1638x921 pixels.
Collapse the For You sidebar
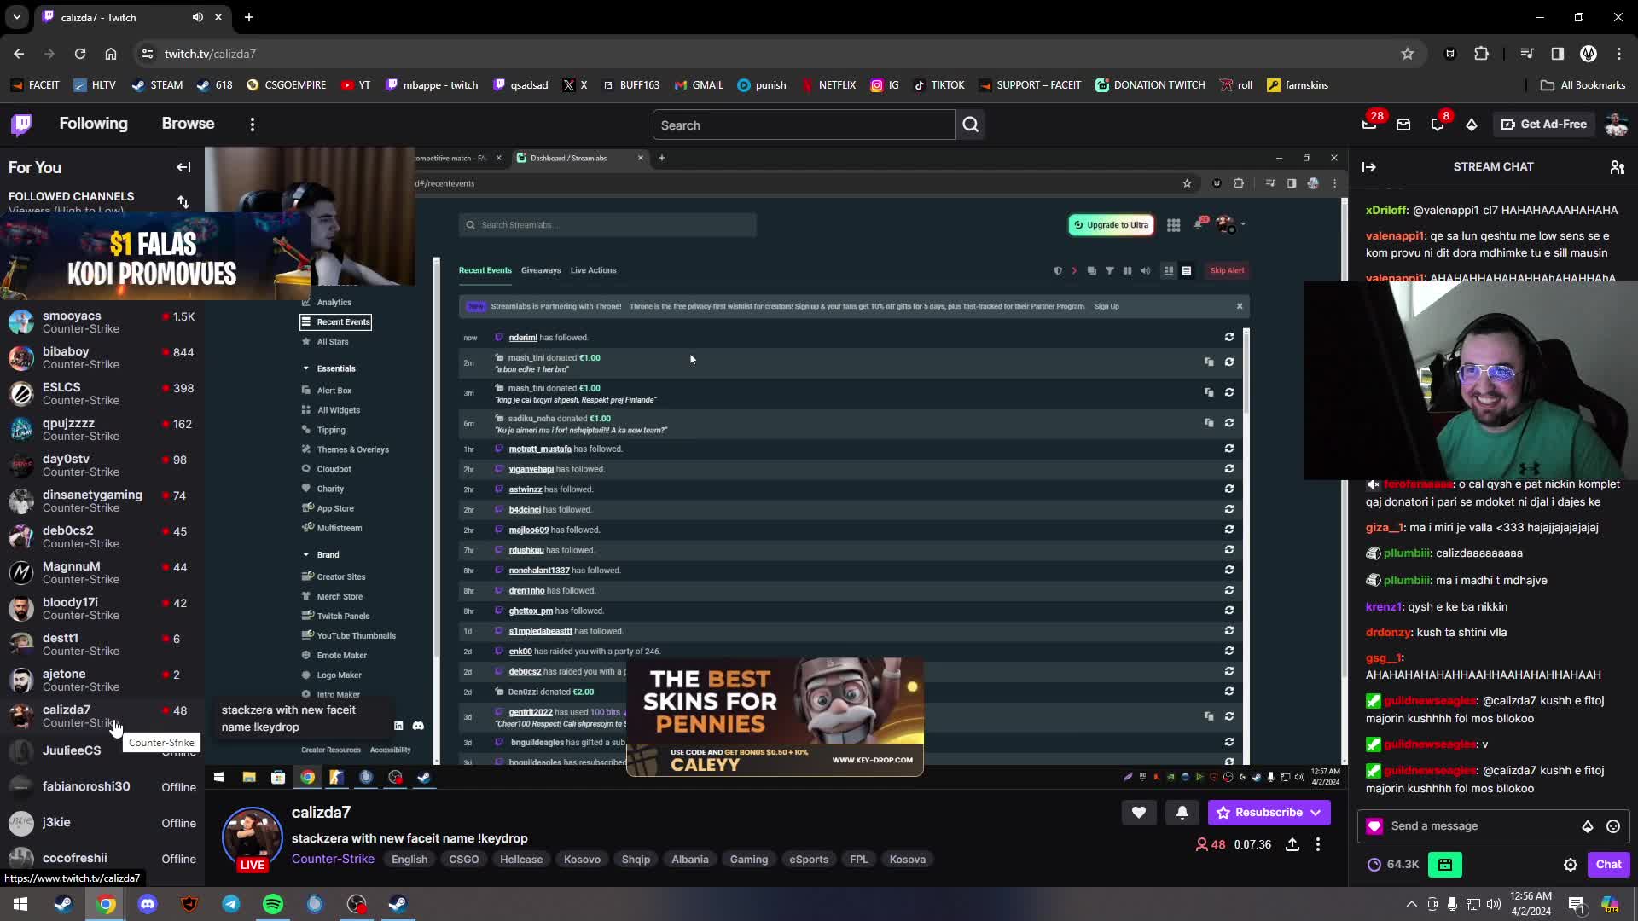[183, 167]
